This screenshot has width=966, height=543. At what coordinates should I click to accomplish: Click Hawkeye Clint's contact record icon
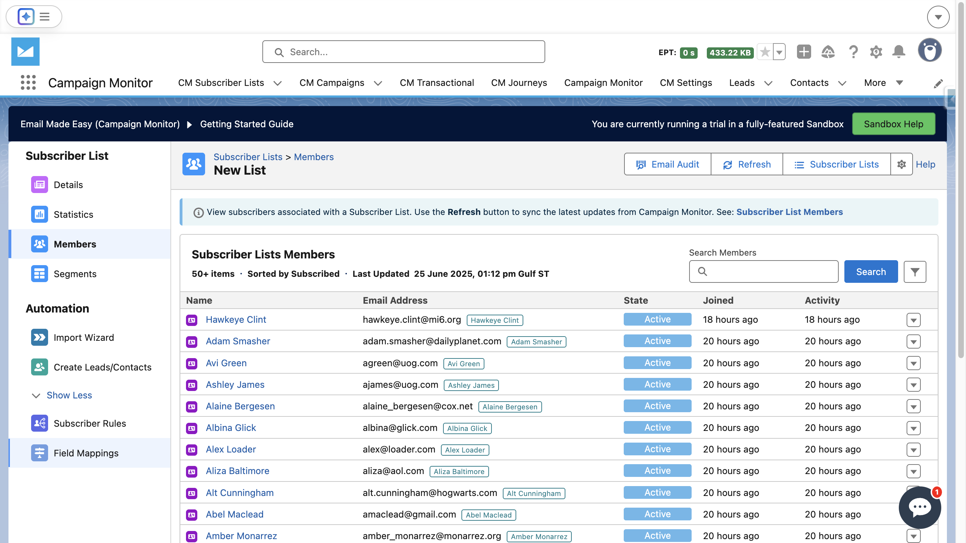tap(192, 320)
